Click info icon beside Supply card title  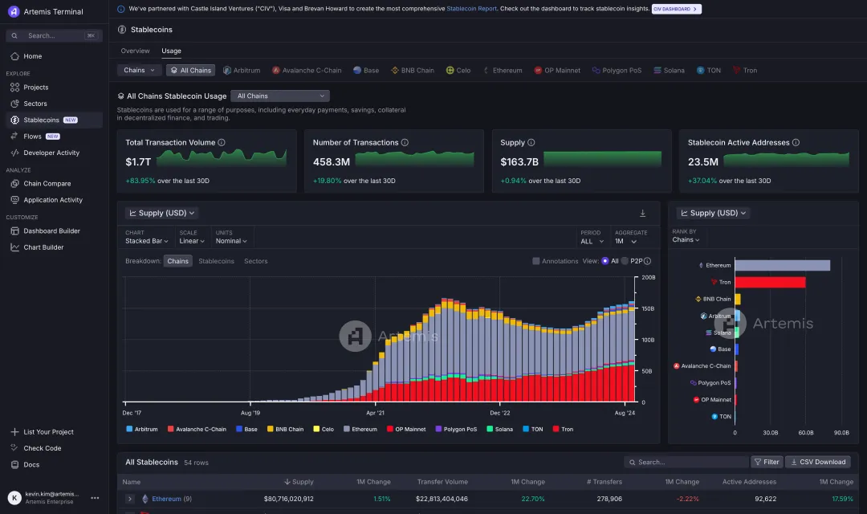(x=531, y=143)
